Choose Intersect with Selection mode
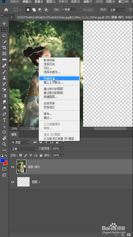The width and height of the screenshot is (133, 237). coord(46,10)
